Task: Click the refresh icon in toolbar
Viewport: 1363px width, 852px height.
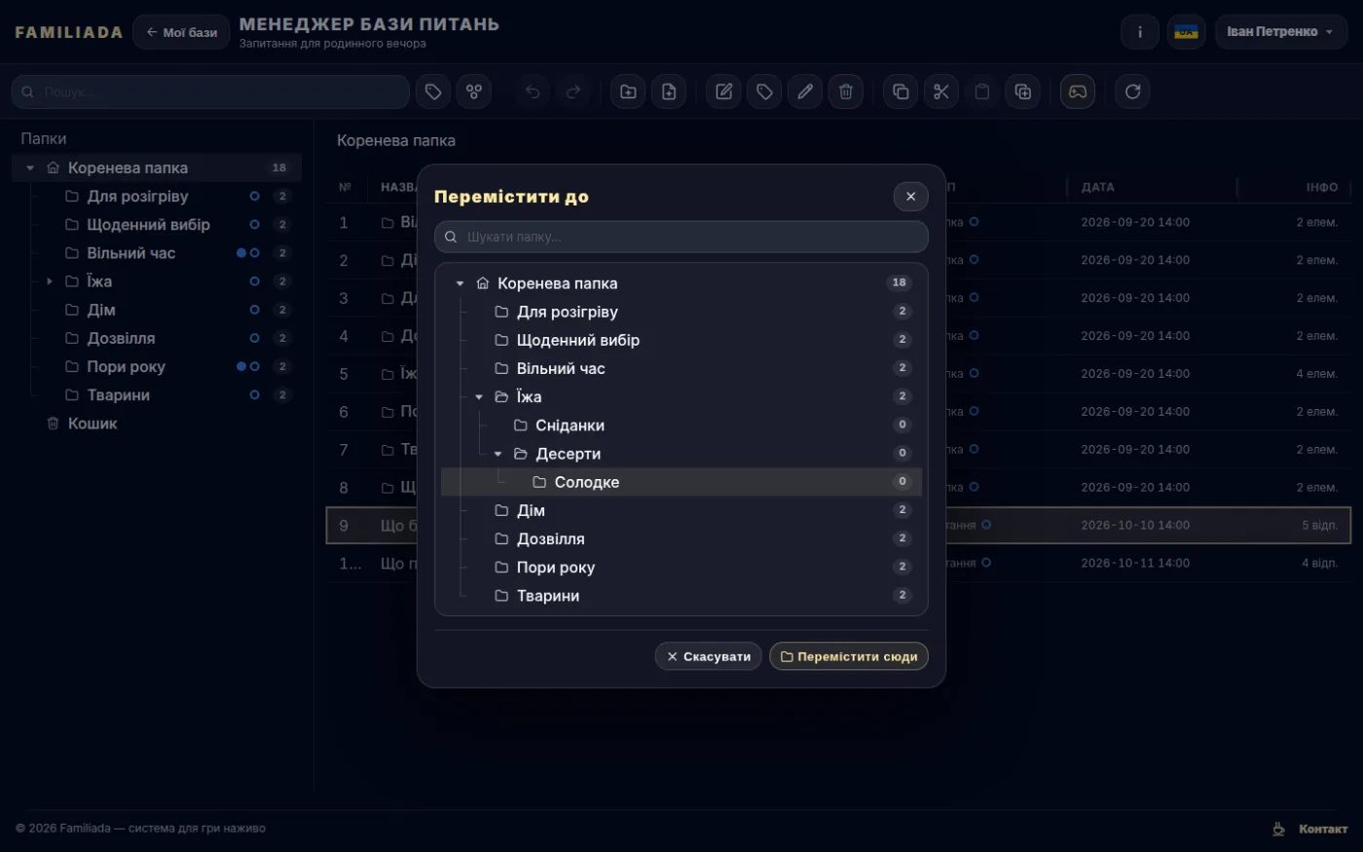Action: [x=1132, y=92]
